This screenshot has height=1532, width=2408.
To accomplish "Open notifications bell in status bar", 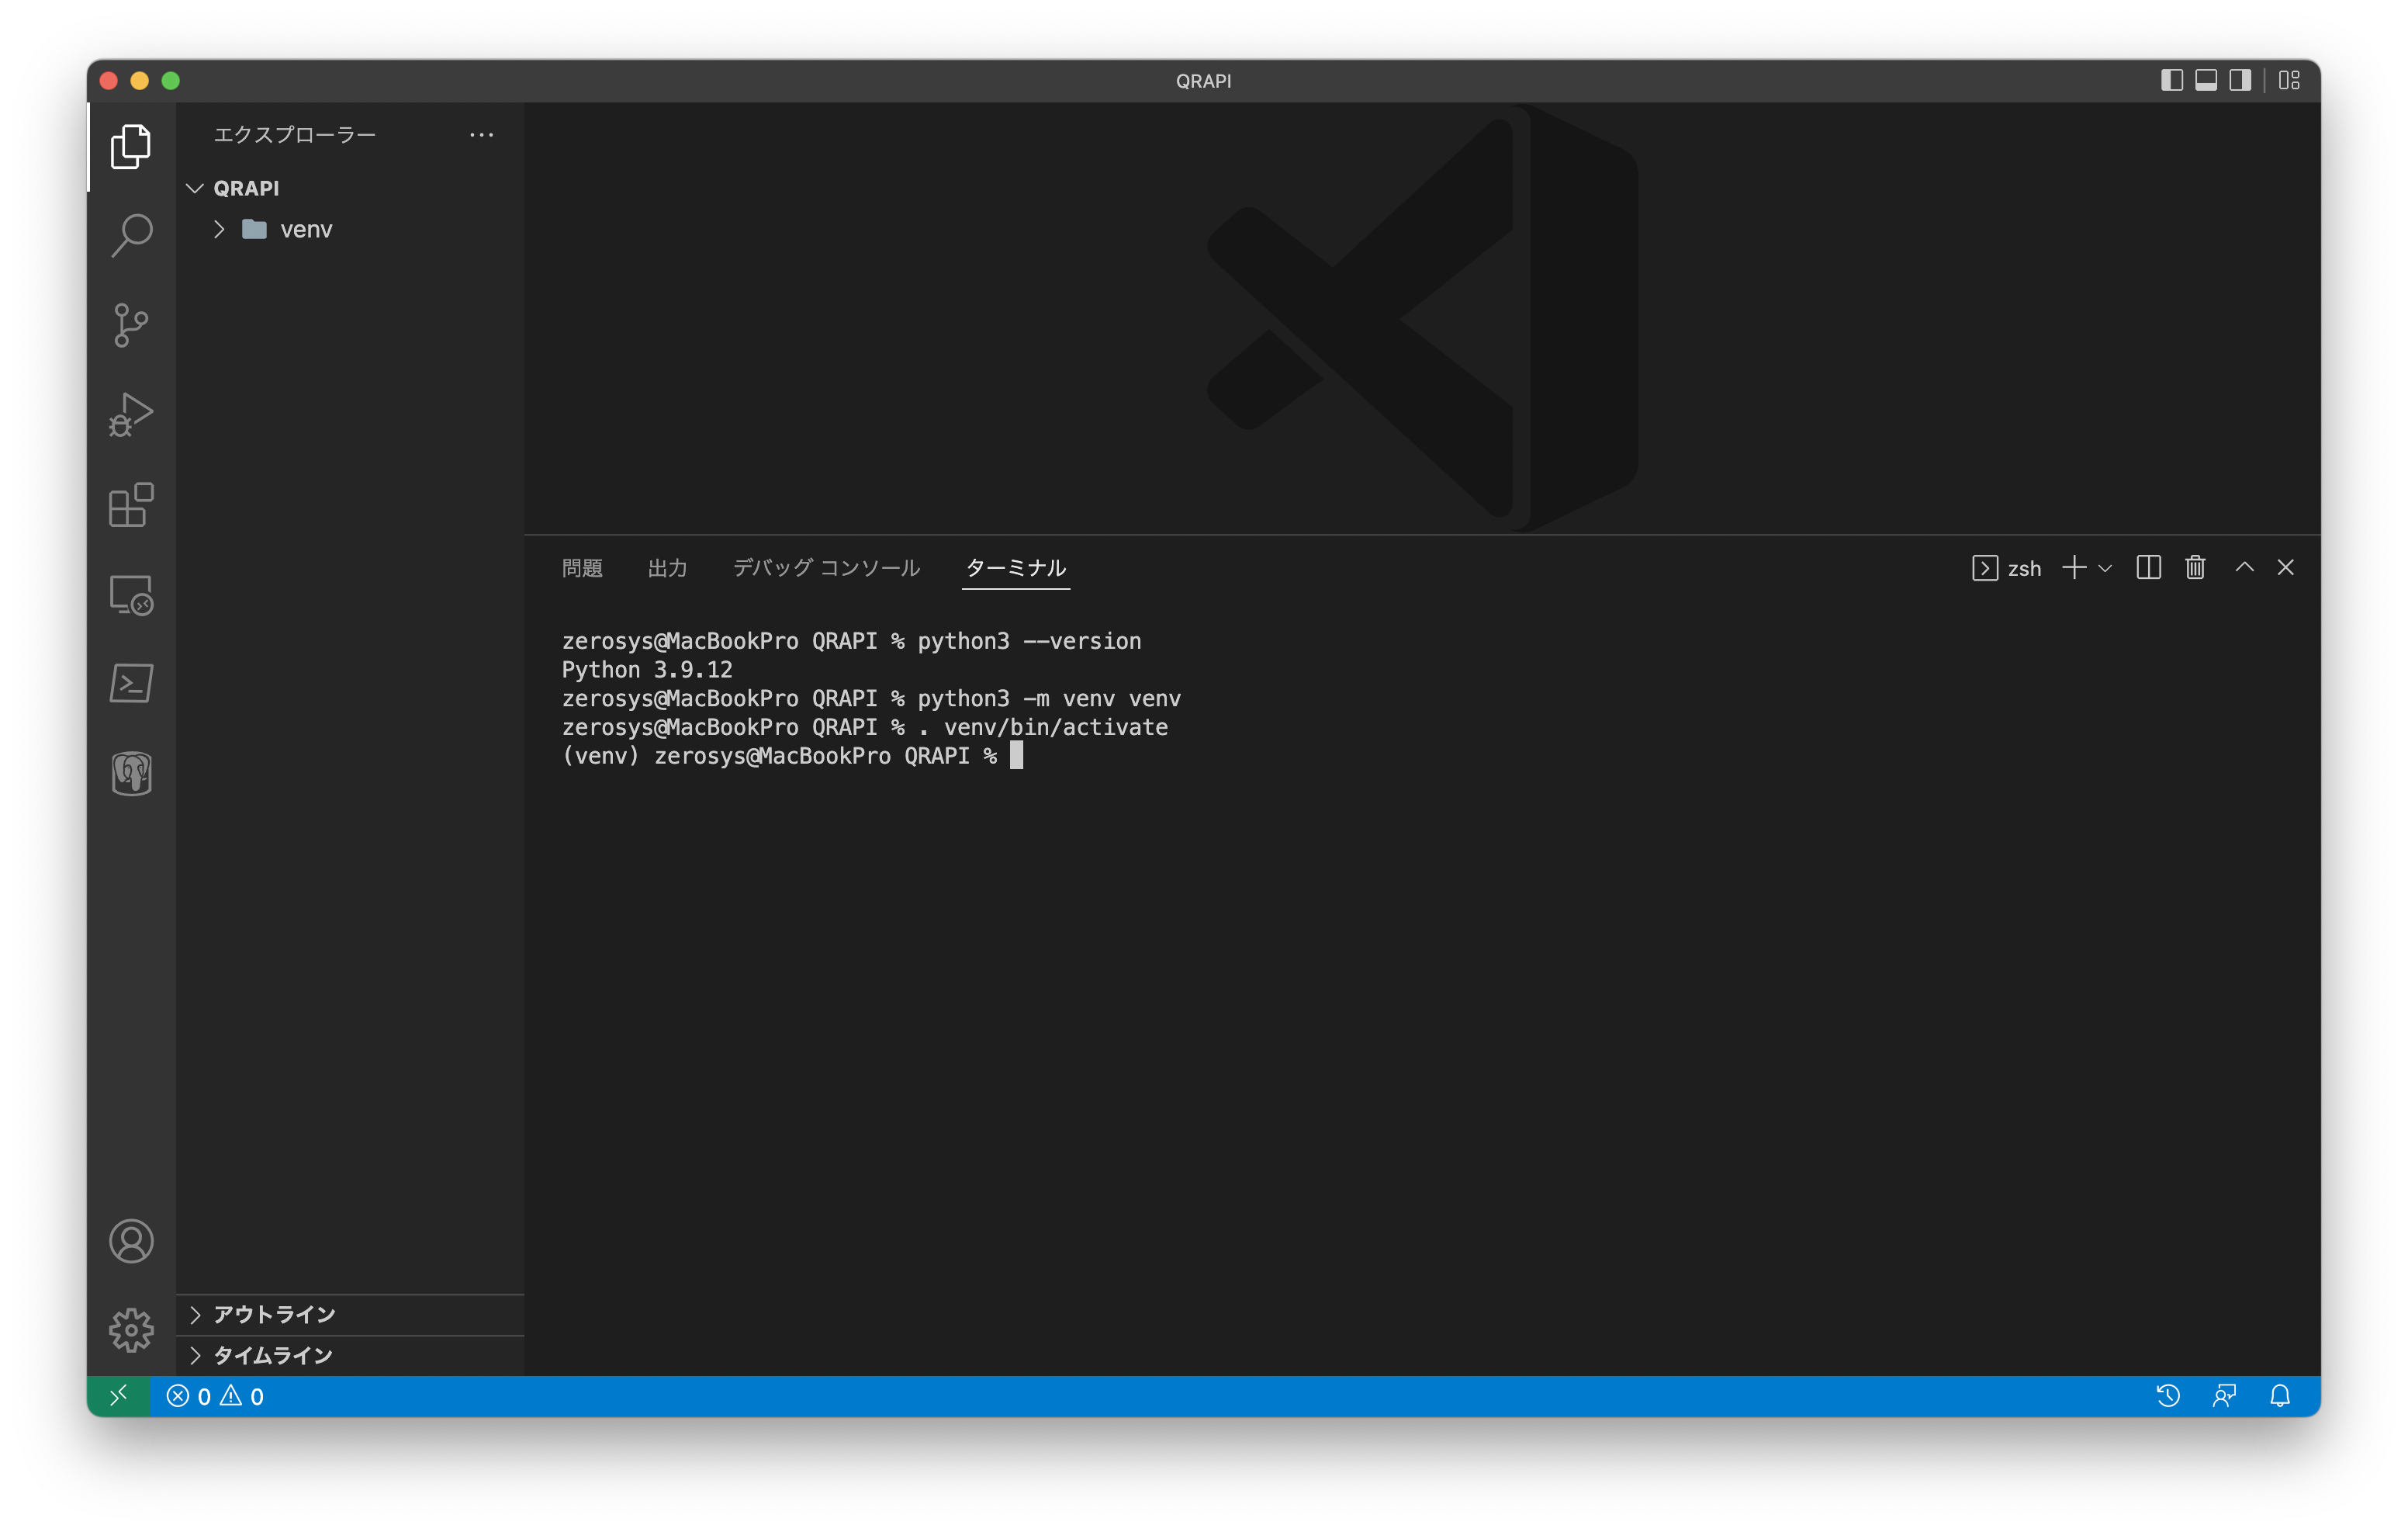I will 2280,1396.
